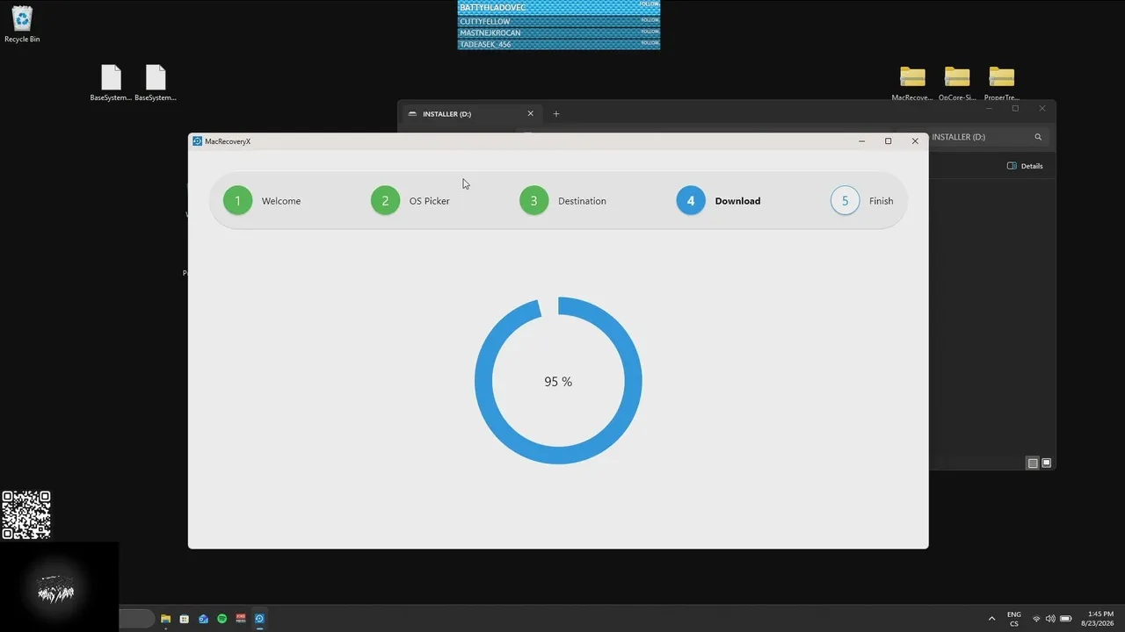
Task: Click the taskbar search box
Action: click(x=136, y=619)
